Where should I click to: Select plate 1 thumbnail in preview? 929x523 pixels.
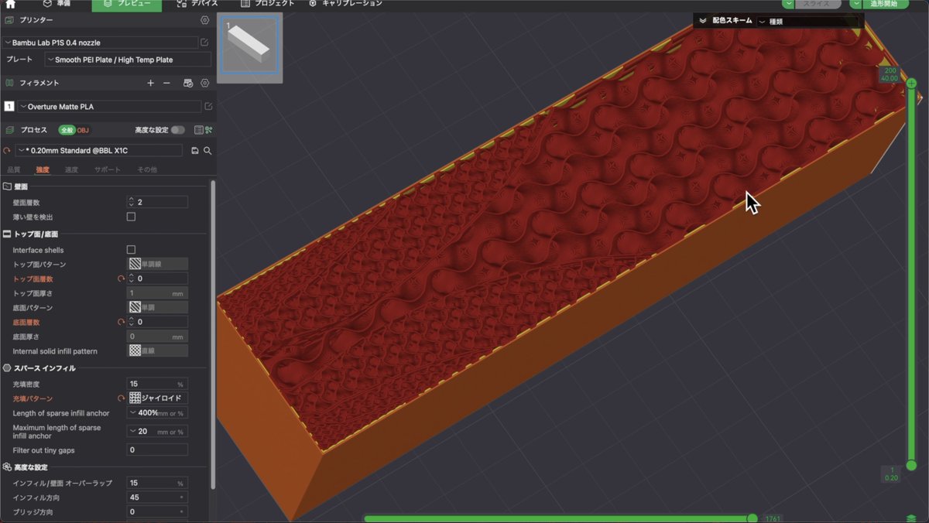(x=249, y=48)
